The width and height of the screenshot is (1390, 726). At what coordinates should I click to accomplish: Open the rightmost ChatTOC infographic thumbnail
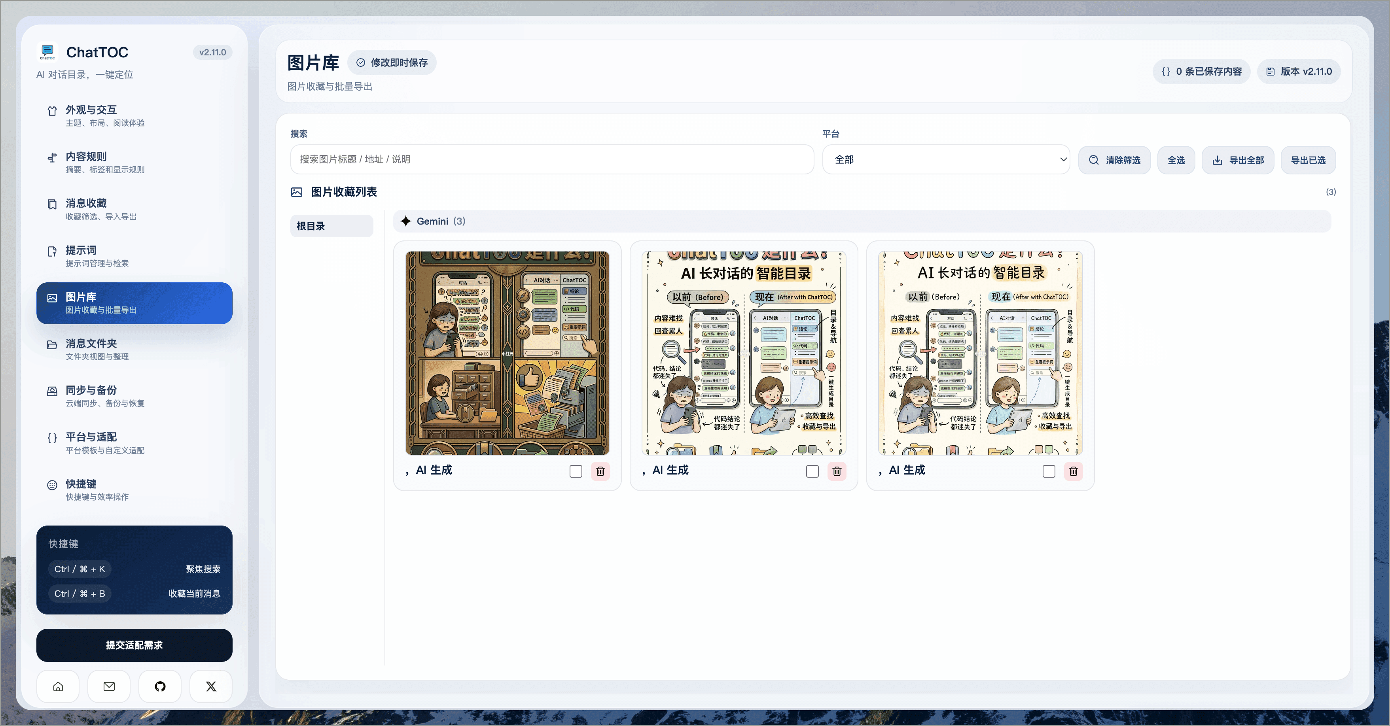(980, 353)
